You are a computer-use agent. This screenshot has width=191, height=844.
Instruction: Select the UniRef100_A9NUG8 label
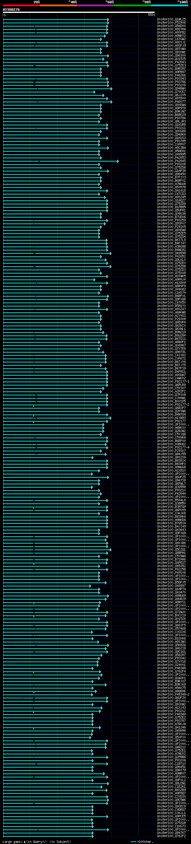(x=171, y=467)
